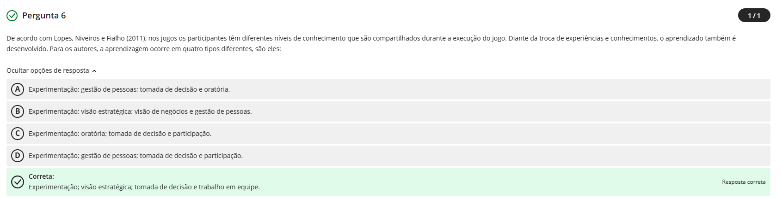Click the 'Resposta correta' label
The height and width of the screenshot is (199, 782).
point(744,182)
